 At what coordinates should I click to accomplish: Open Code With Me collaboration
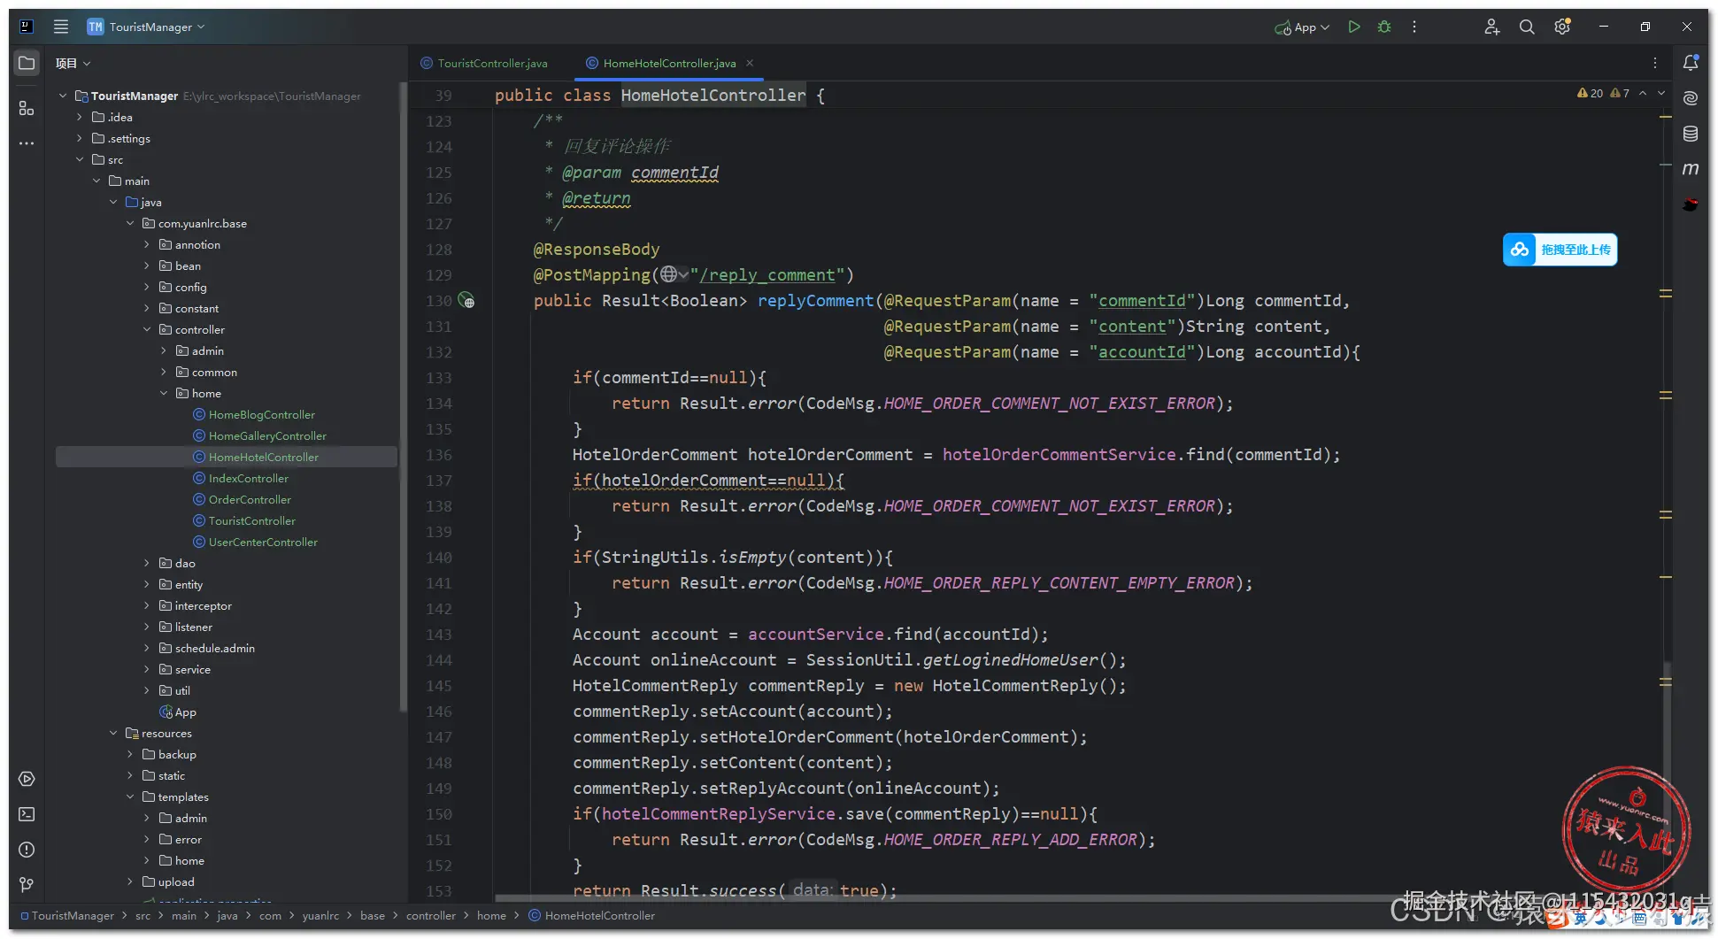click(x=1492, y=27)
